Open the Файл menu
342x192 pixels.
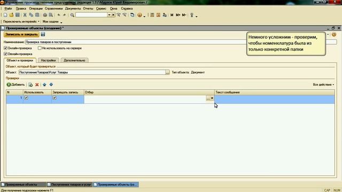point(8,9)
